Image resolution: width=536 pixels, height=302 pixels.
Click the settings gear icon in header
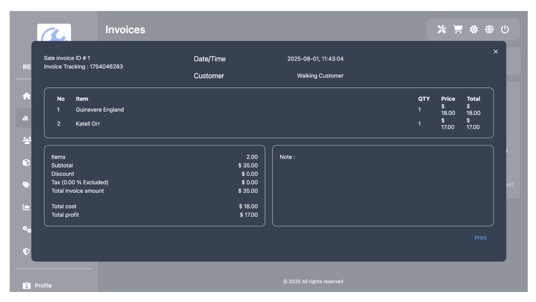474,29
